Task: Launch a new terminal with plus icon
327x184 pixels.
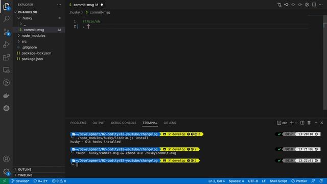Action: [x=292, y=123]
